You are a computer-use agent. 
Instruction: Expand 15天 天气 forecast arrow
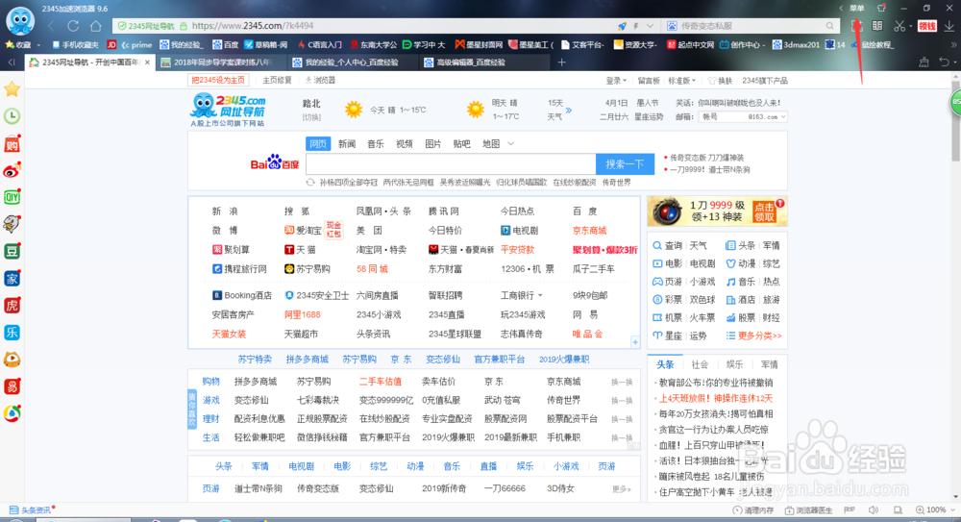click(x=569, y=111)
